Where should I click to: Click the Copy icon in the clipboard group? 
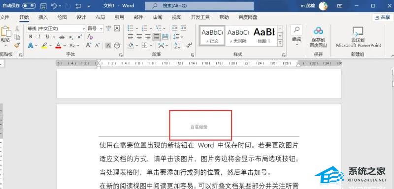tap(17, 37)
